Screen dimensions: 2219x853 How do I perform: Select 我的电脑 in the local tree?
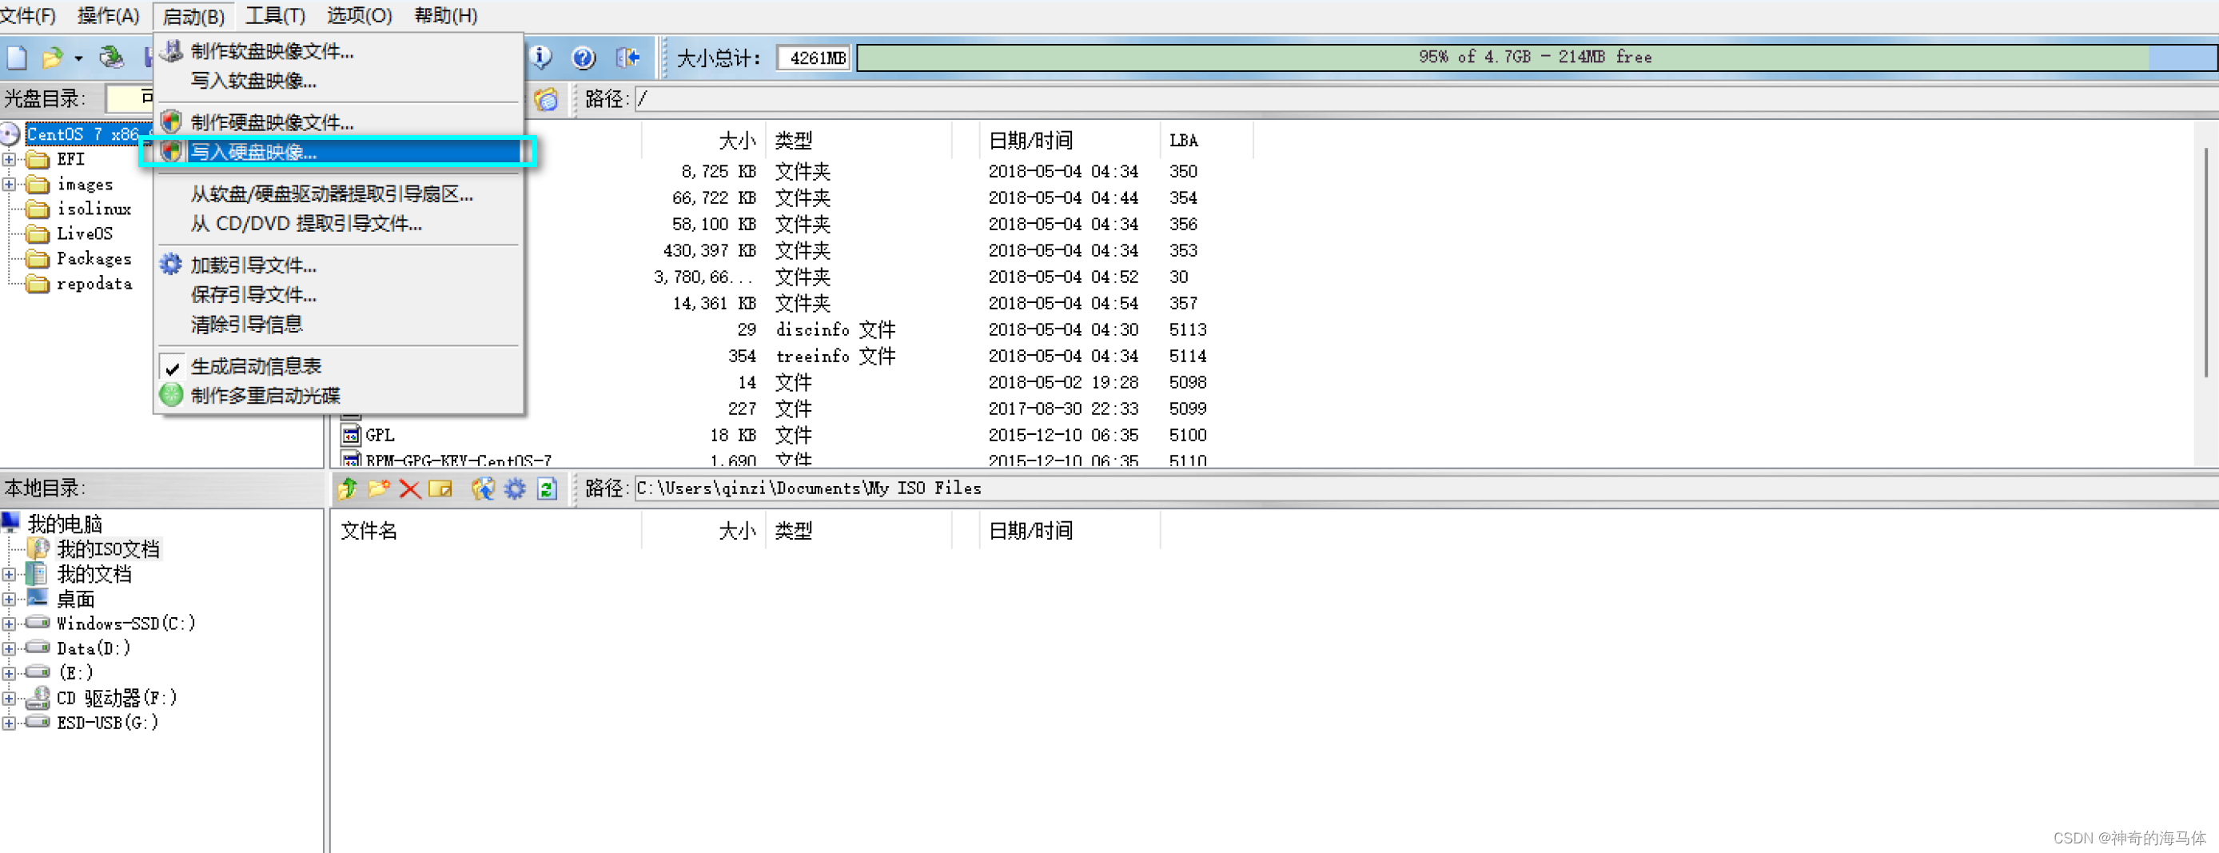(x=66, y=524)
